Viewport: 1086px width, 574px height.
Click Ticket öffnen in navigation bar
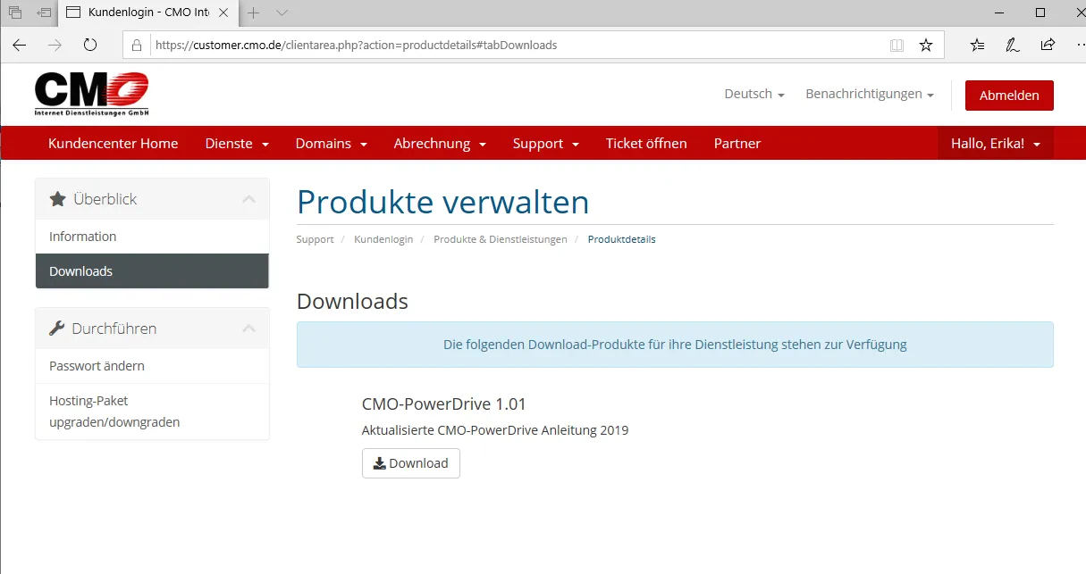point(646,143)
